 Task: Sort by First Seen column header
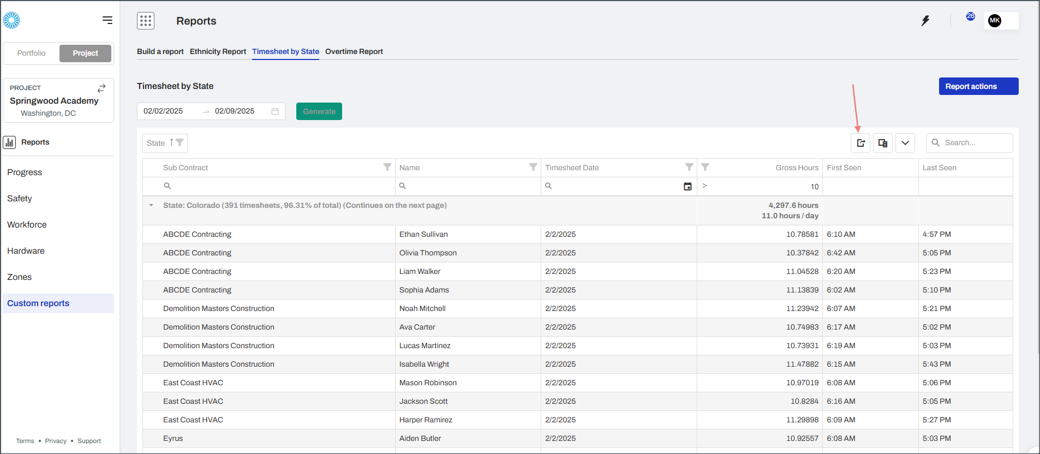pyautogui.click(x=844, y=168)
